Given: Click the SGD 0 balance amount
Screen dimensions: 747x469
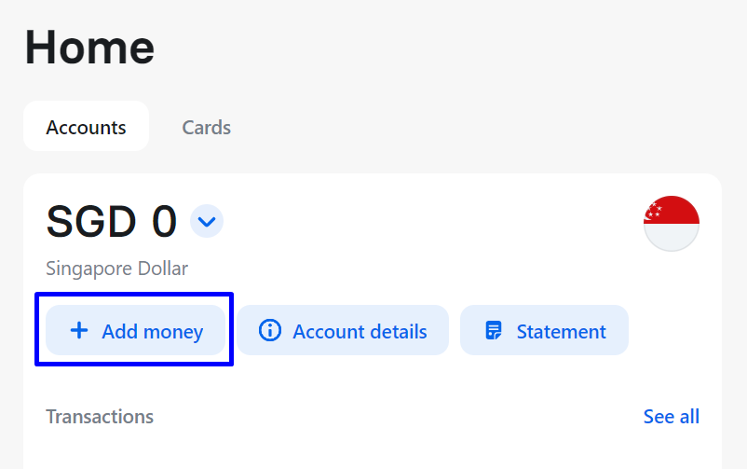Looking at the screenshot, I should coord(112,221).
